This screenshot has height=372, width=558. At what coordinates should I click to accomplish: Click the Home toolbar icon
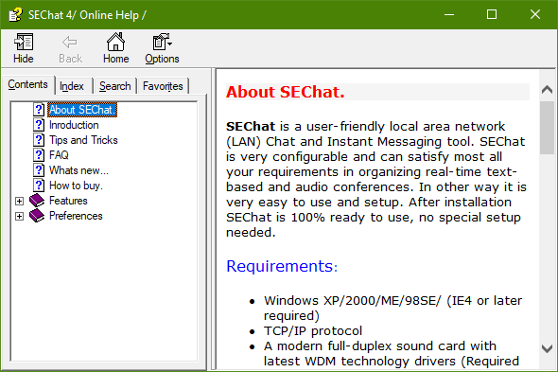click(116, 42)
